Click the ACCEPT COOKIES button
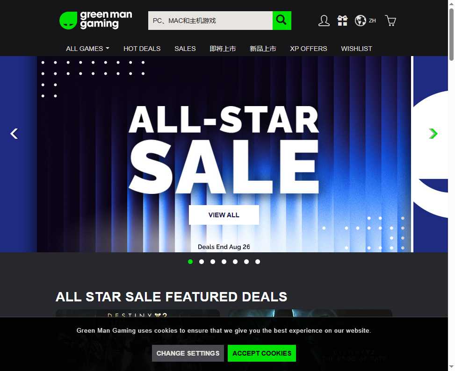The height and width of the screenshot is (371, 455). (262, 353)
